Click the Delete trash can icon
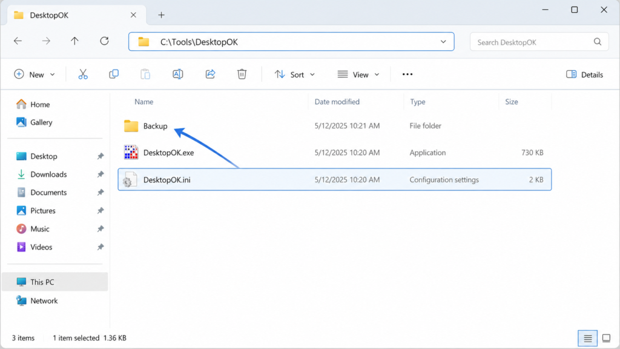 (x=242, y=75)
